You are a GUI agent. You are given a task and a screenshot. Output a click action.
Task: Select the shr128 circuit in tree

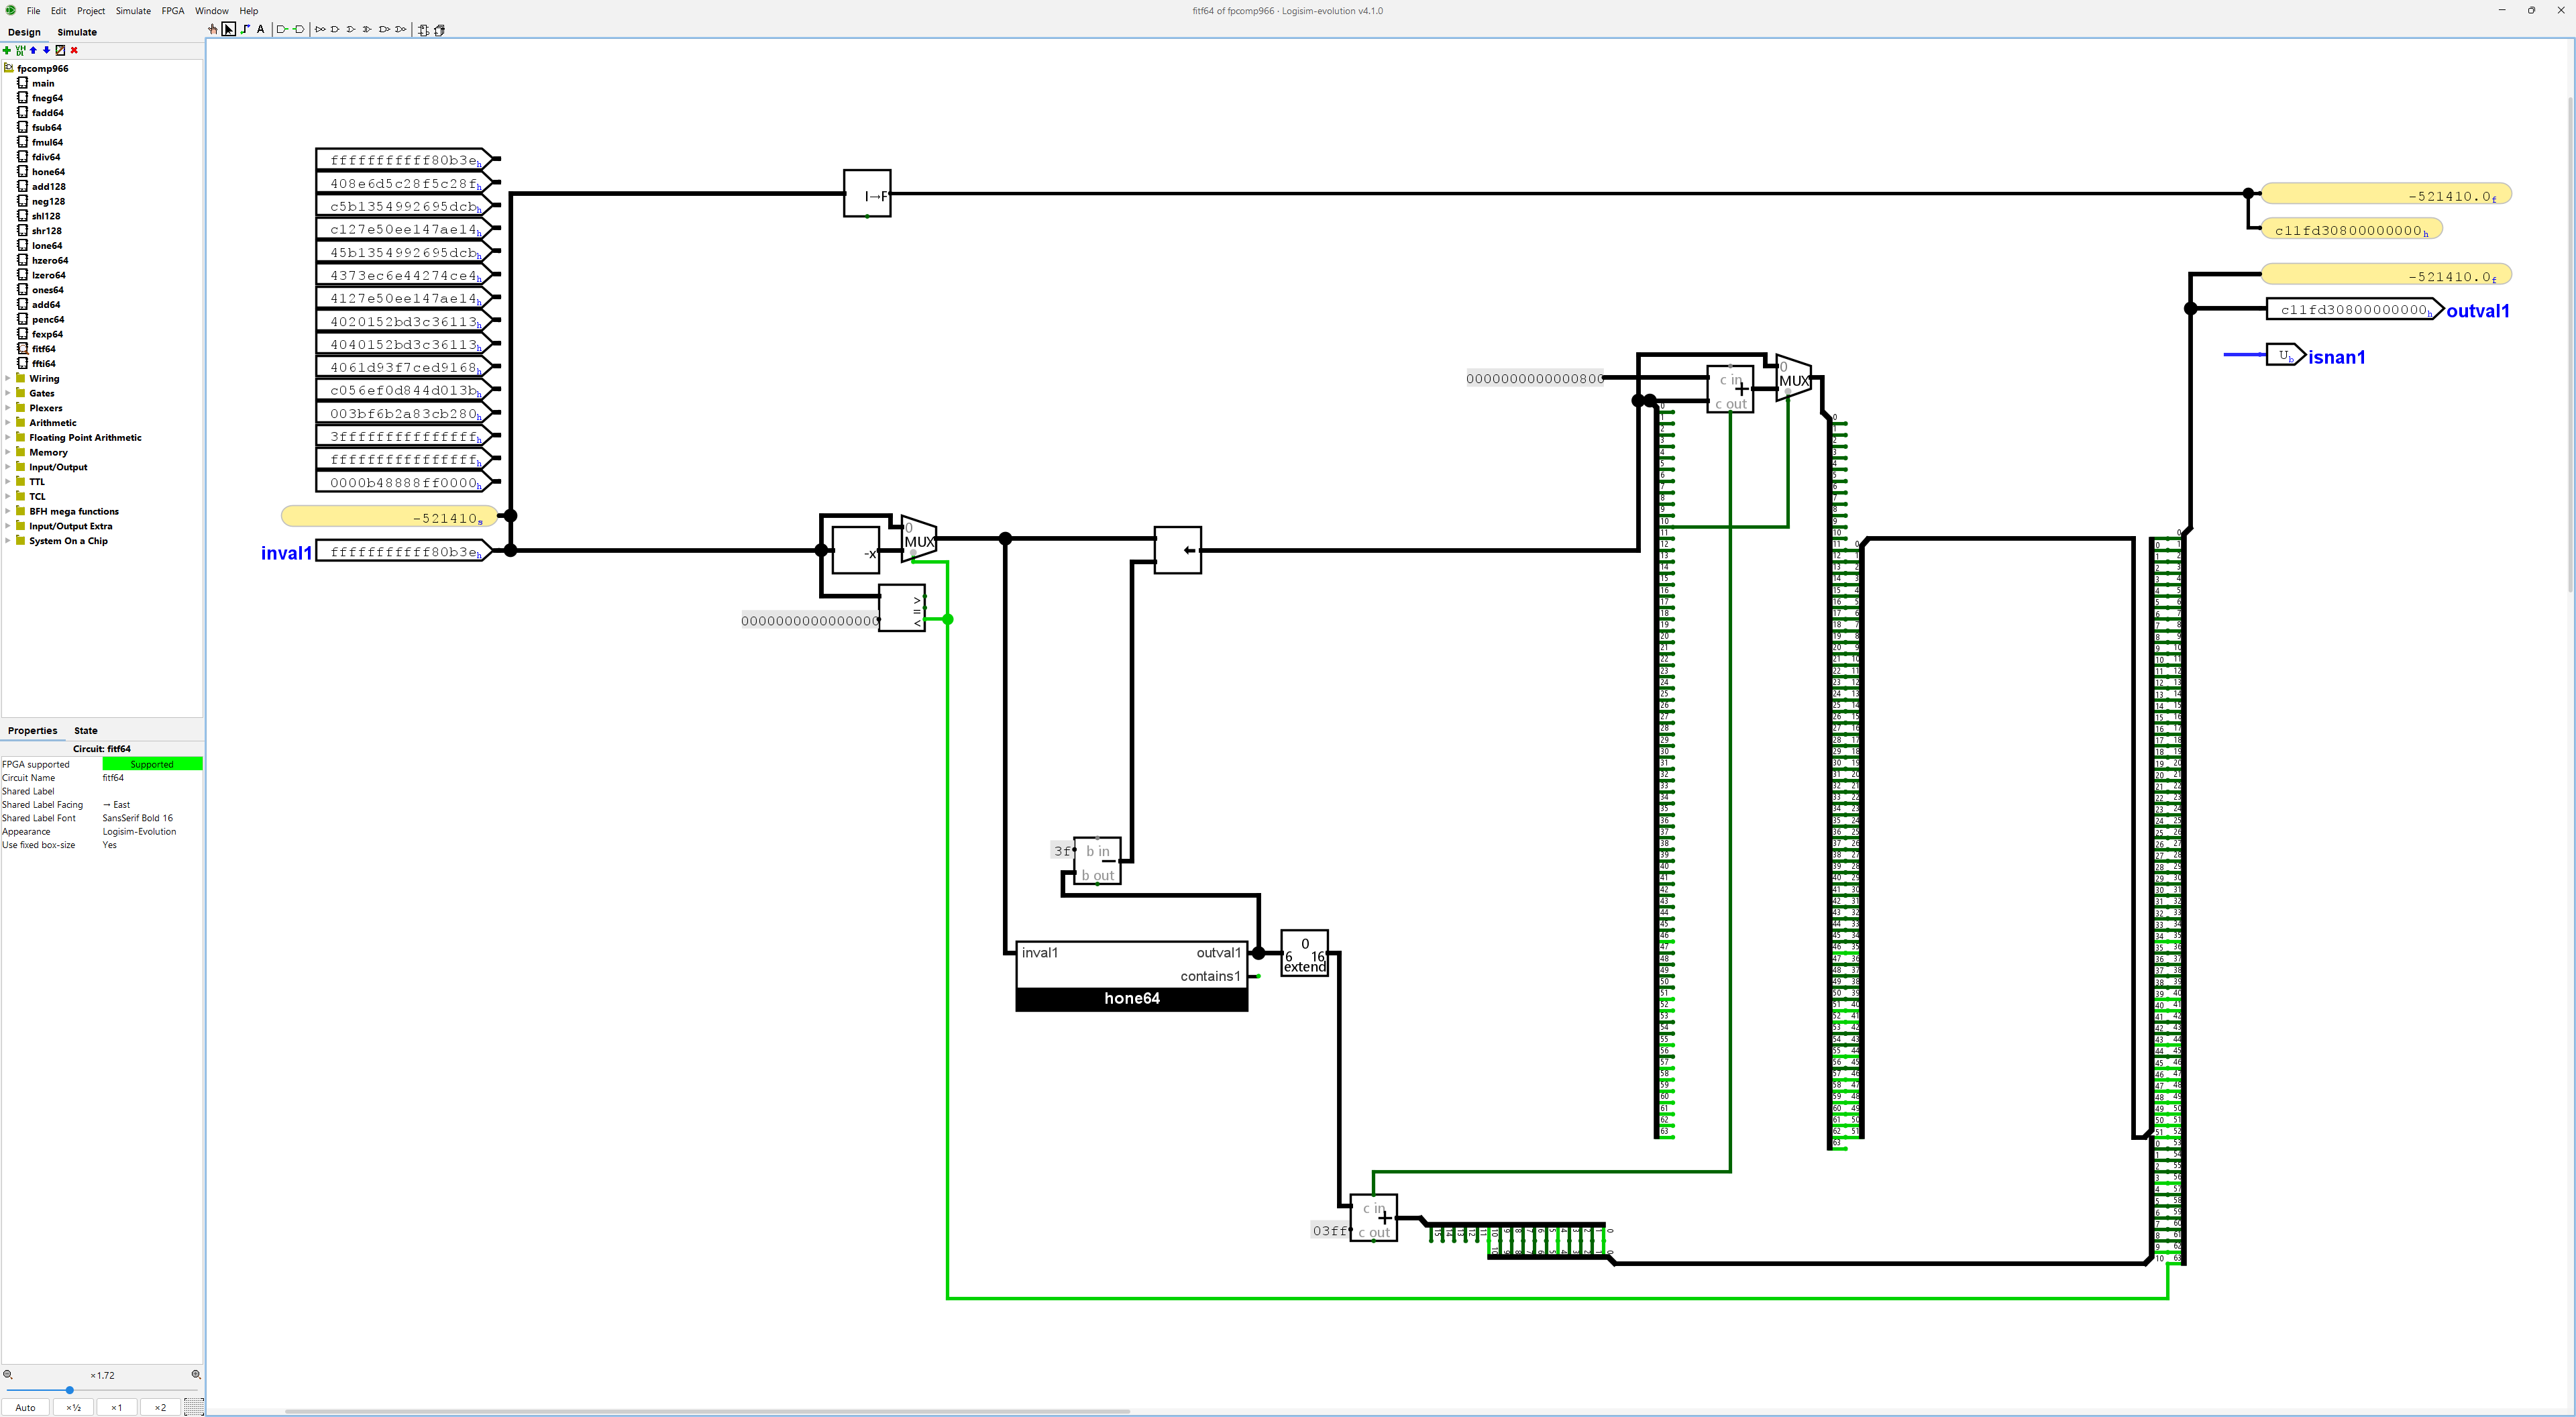click(46, 231)
